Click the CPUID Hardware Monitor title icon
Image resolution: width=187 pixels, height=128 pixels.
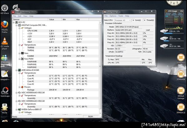tap(13, 12)
